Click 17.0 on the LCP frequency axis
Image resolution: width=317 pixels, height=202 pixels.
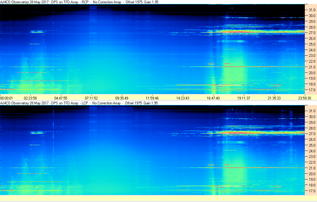(x=312, y=191)
